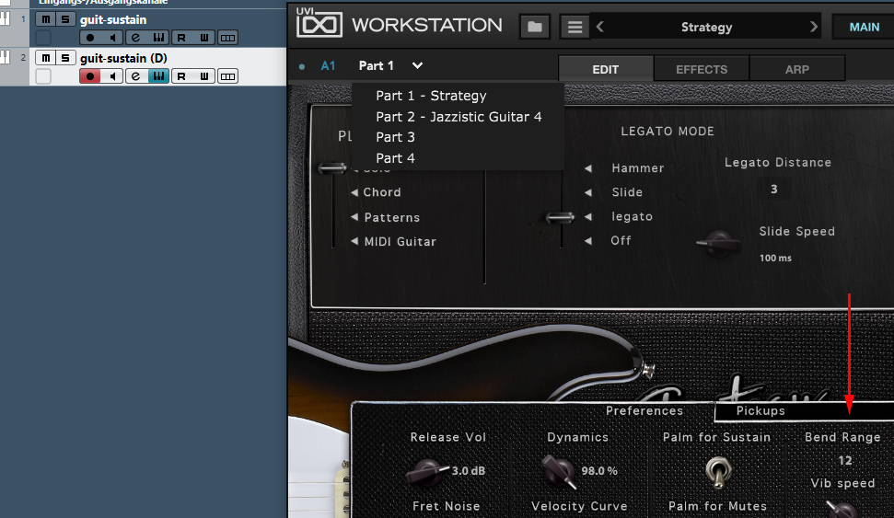
Task: Open the Part 1 dropdown chevron
Action: coord(417,65)
